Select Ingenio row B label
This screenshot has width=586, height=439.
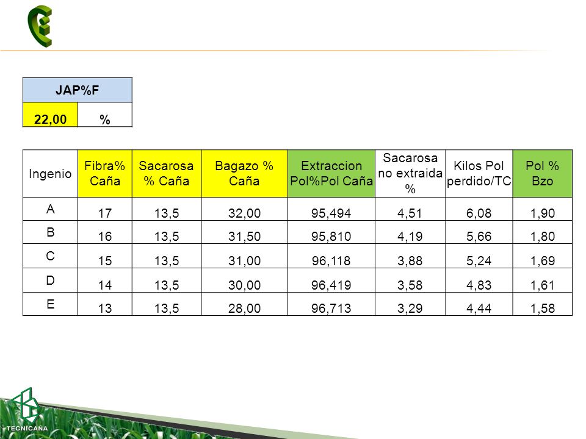51,232
